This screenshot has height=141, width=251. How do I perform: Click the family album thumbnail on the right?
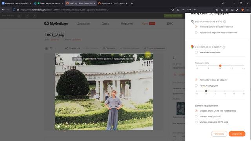coord(180,108)
